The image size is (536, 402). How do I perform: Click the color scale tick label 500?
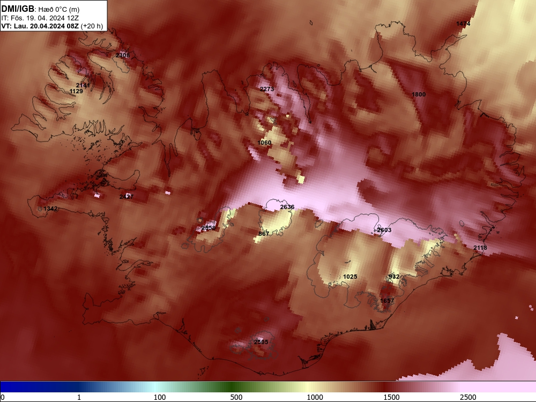pyautogui.click(x=236, y=397)
